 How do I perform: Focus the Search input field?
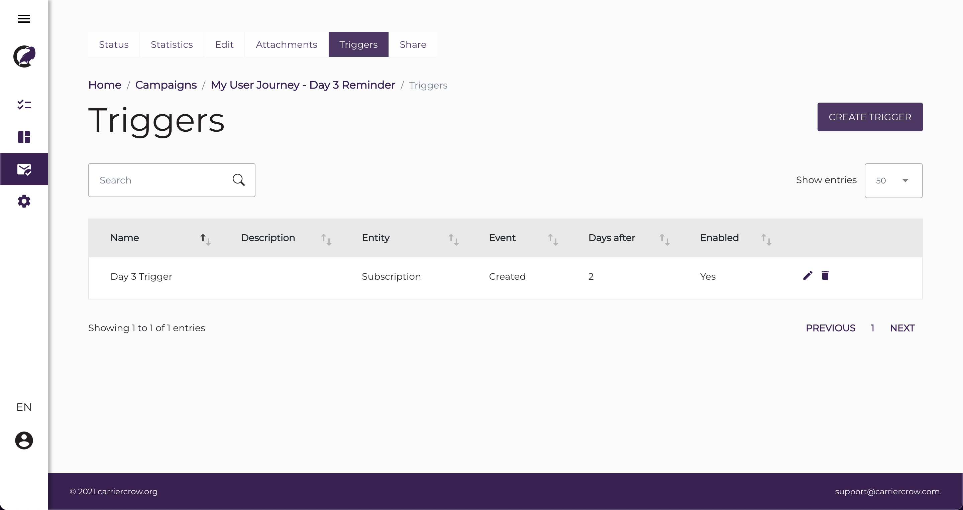(x=161, y=180)
